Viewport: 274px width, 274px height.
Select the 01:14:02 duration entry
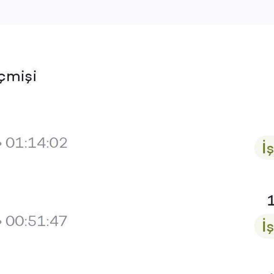[x=36, y=143]
